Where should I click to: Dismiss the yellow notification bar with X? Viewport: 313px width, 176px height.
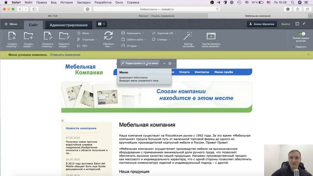coord(309,54)
